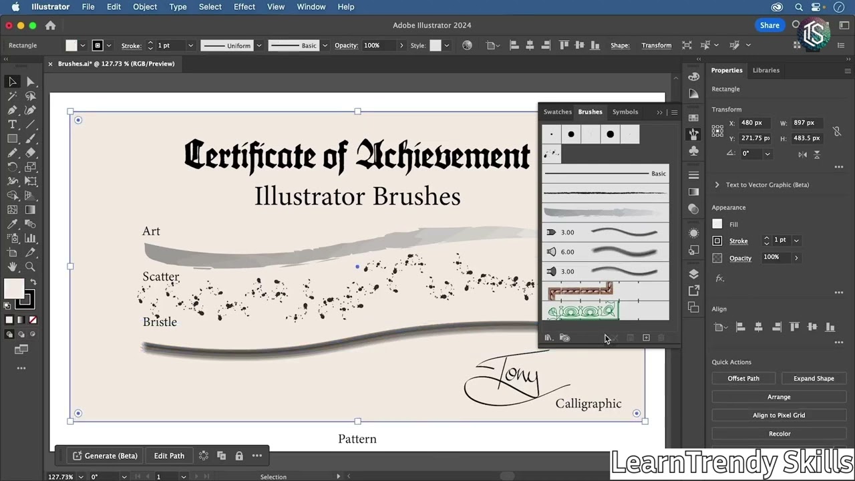The width and height of the screenshot is (855, 481).
Task: Select the Artboard tool
Action: click(13, 253)
